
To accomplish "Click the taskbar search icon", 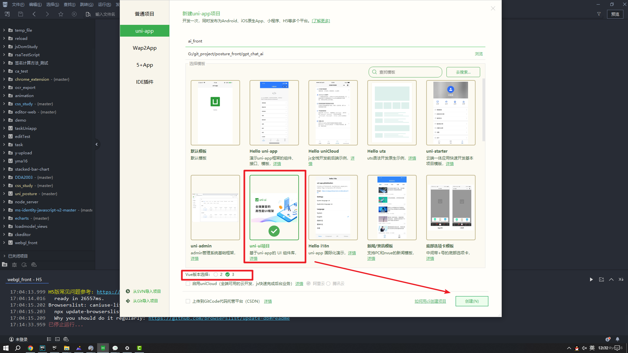I will tap(18, 348).
